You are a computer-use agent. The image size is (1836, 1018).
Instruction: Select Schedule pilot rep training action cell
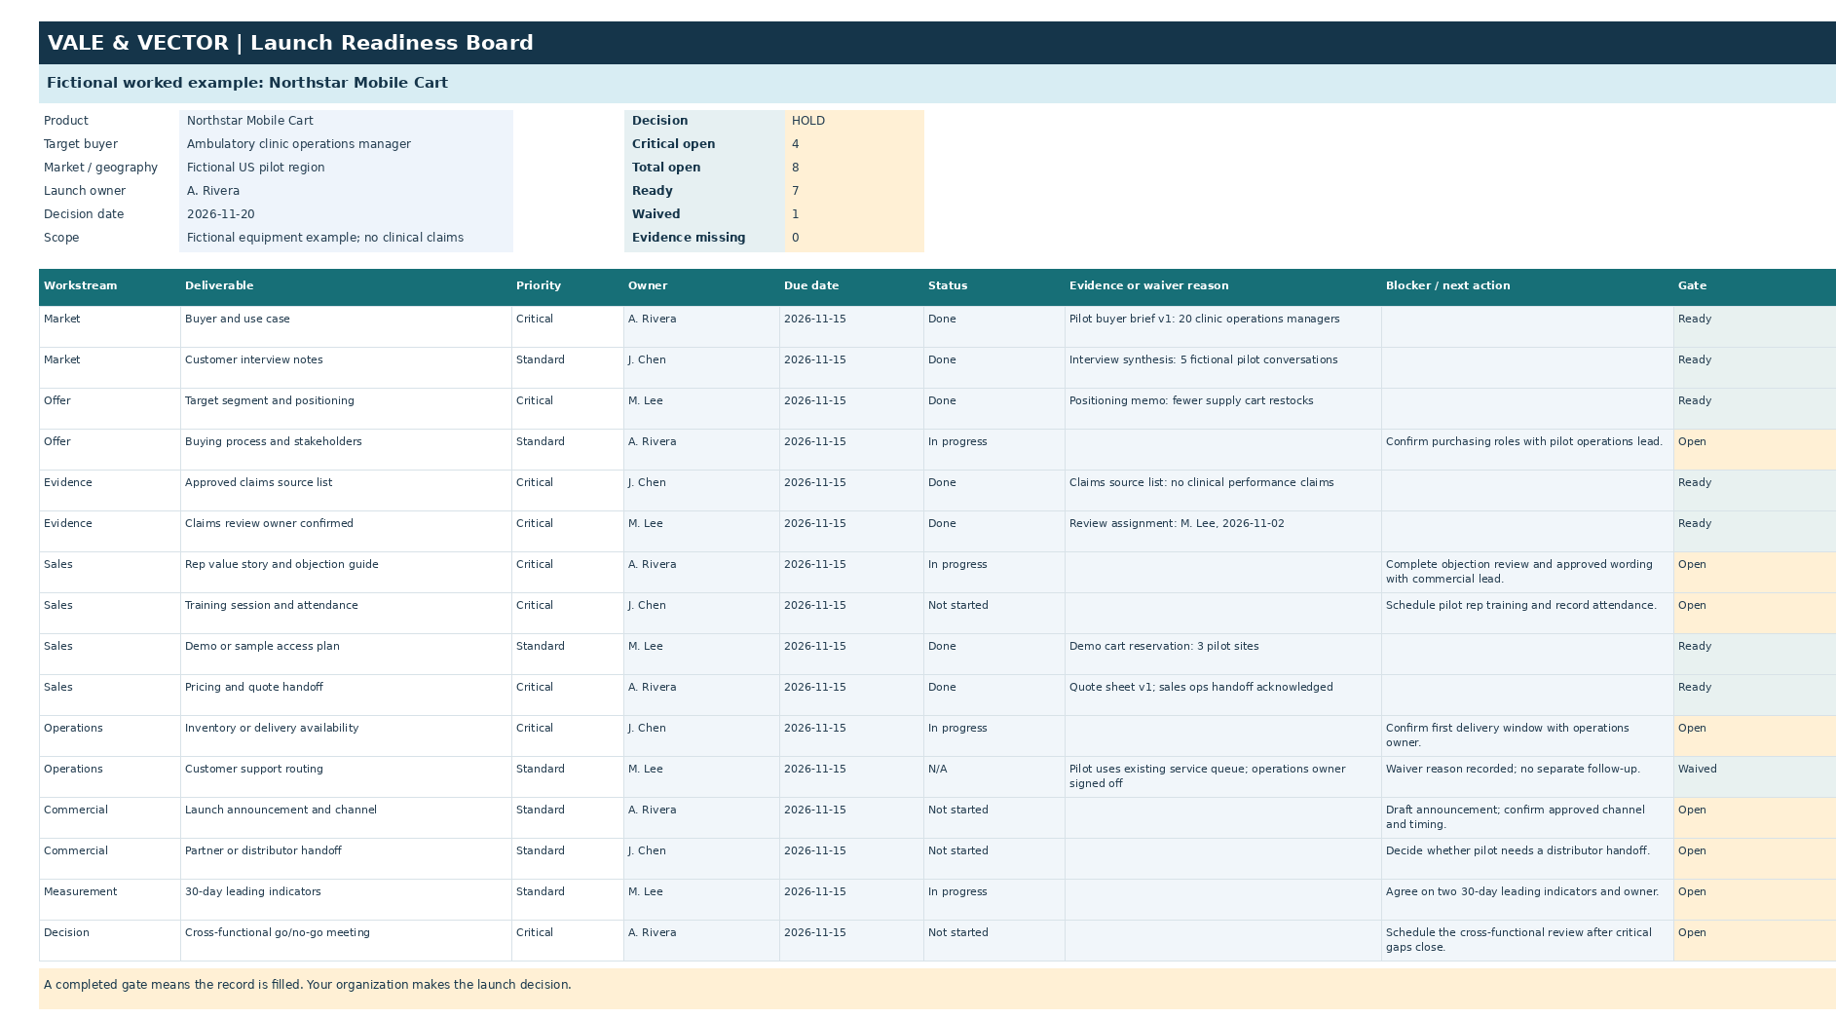tap(1527, 614)
